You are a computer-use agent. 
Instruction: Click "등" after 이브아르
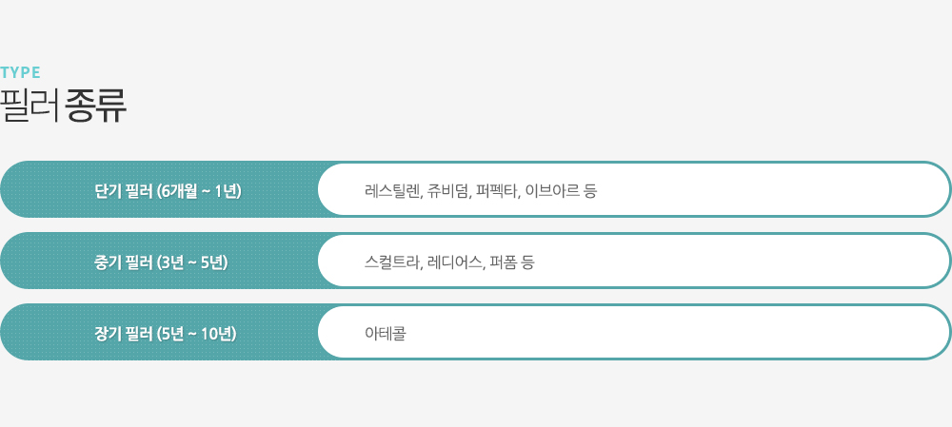590,190
